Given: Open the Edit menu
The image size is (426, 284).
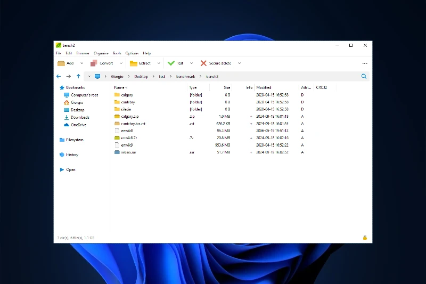Looking at the screenshot, I should [69, 53].
